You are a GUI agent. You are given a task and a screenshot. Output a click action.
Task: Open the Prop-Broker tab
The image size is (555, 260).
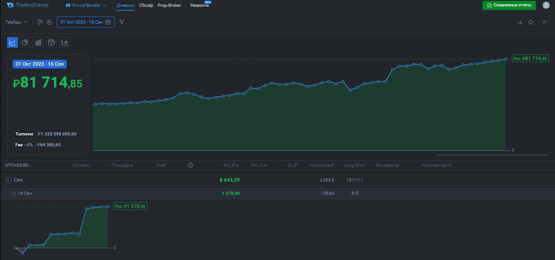[169, 5]
